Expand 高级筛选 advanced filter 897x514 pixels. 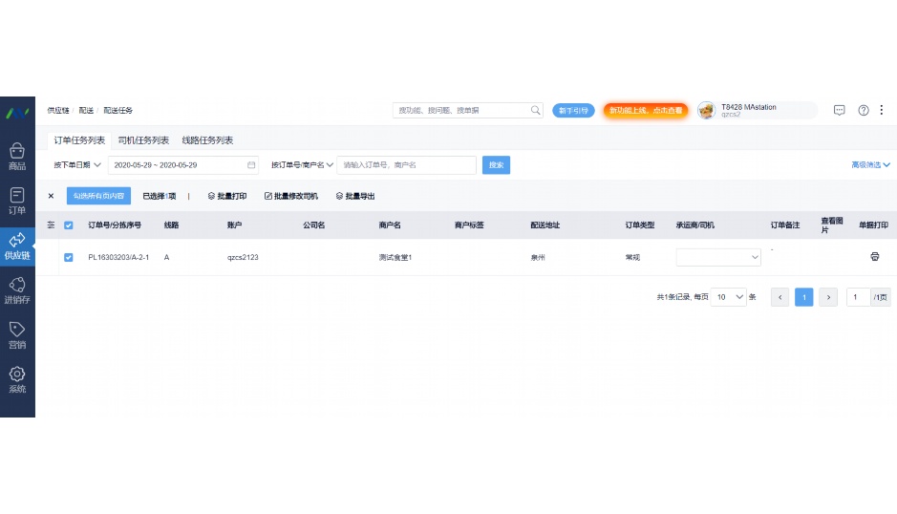tap(870, 165)
